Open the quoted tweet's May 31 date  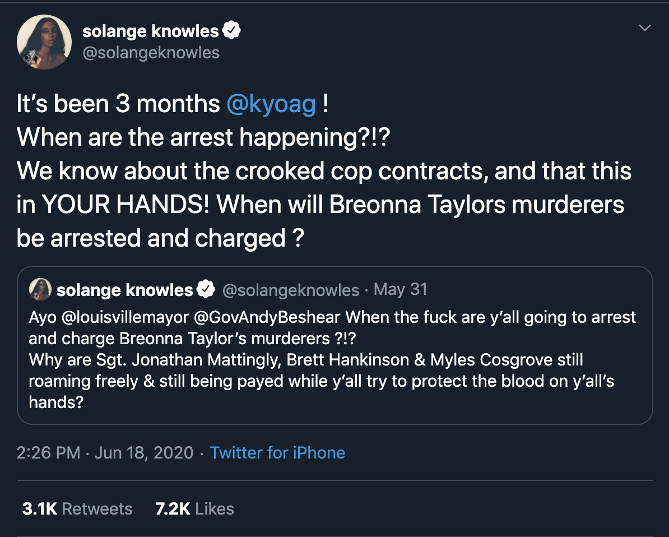click(x=400, y=289)
